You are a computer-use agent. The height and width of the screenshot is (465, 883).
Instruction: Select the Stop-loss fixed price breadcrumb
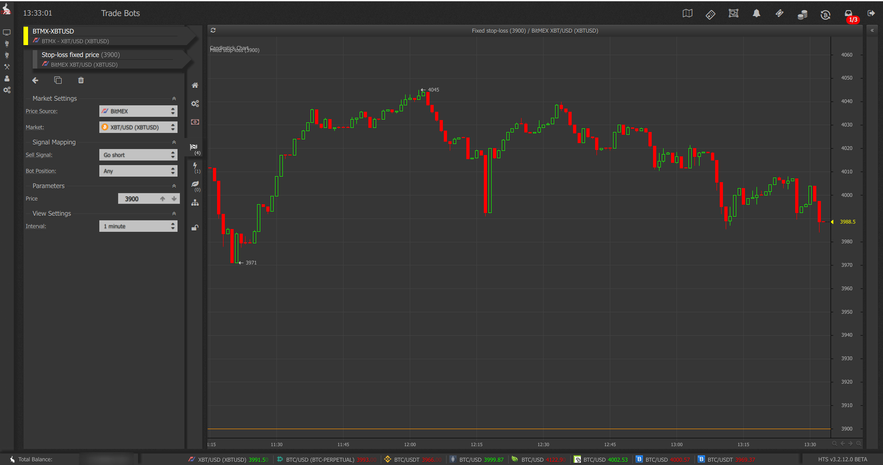coord(113,59)
